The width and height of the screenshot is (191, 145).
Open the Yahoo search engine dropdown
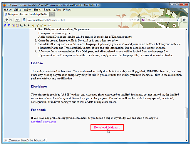click(145, 20)
